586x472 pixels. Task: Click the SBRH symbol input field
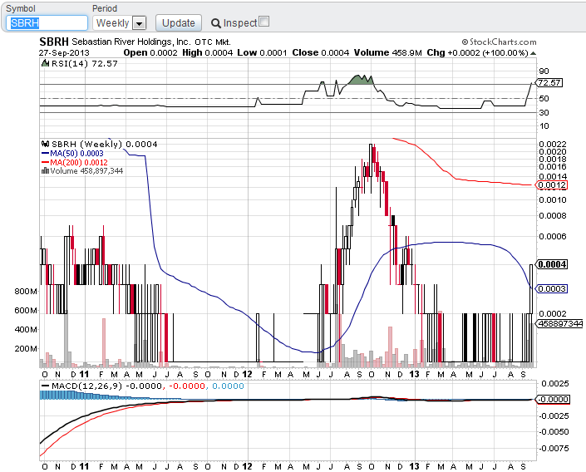point(47,22)
